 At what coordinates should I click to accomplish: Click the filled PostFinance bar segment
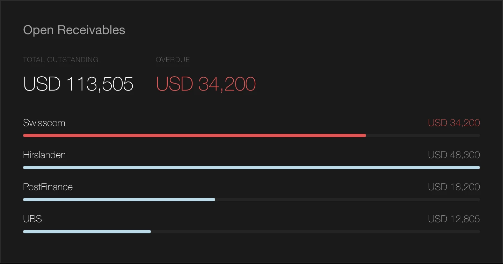tap(119, 200)
